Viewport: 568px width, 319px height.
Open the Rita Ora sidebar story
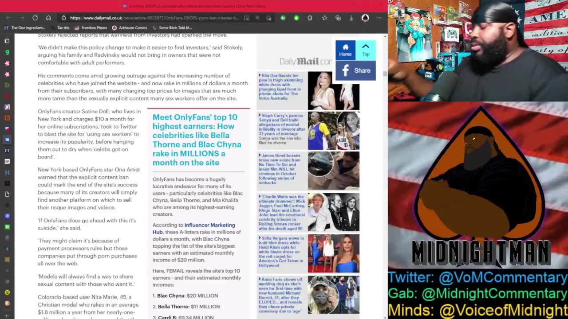point(282,87)
